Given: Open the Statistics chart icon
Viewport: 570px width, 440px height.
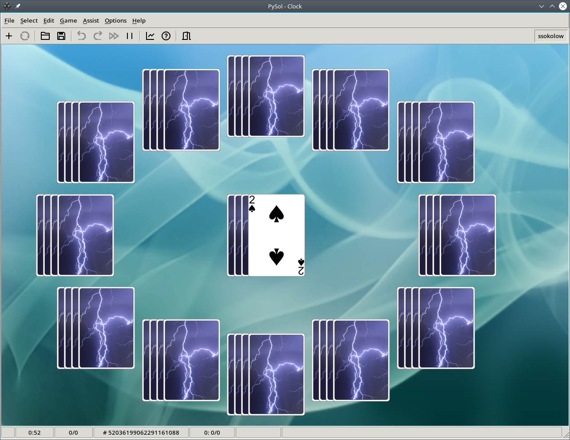Looking at the screenshot, I should click(x=150, y=36).
